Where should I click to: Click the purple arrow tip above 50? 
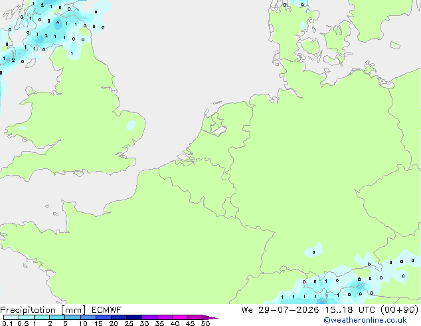[210, 317]
